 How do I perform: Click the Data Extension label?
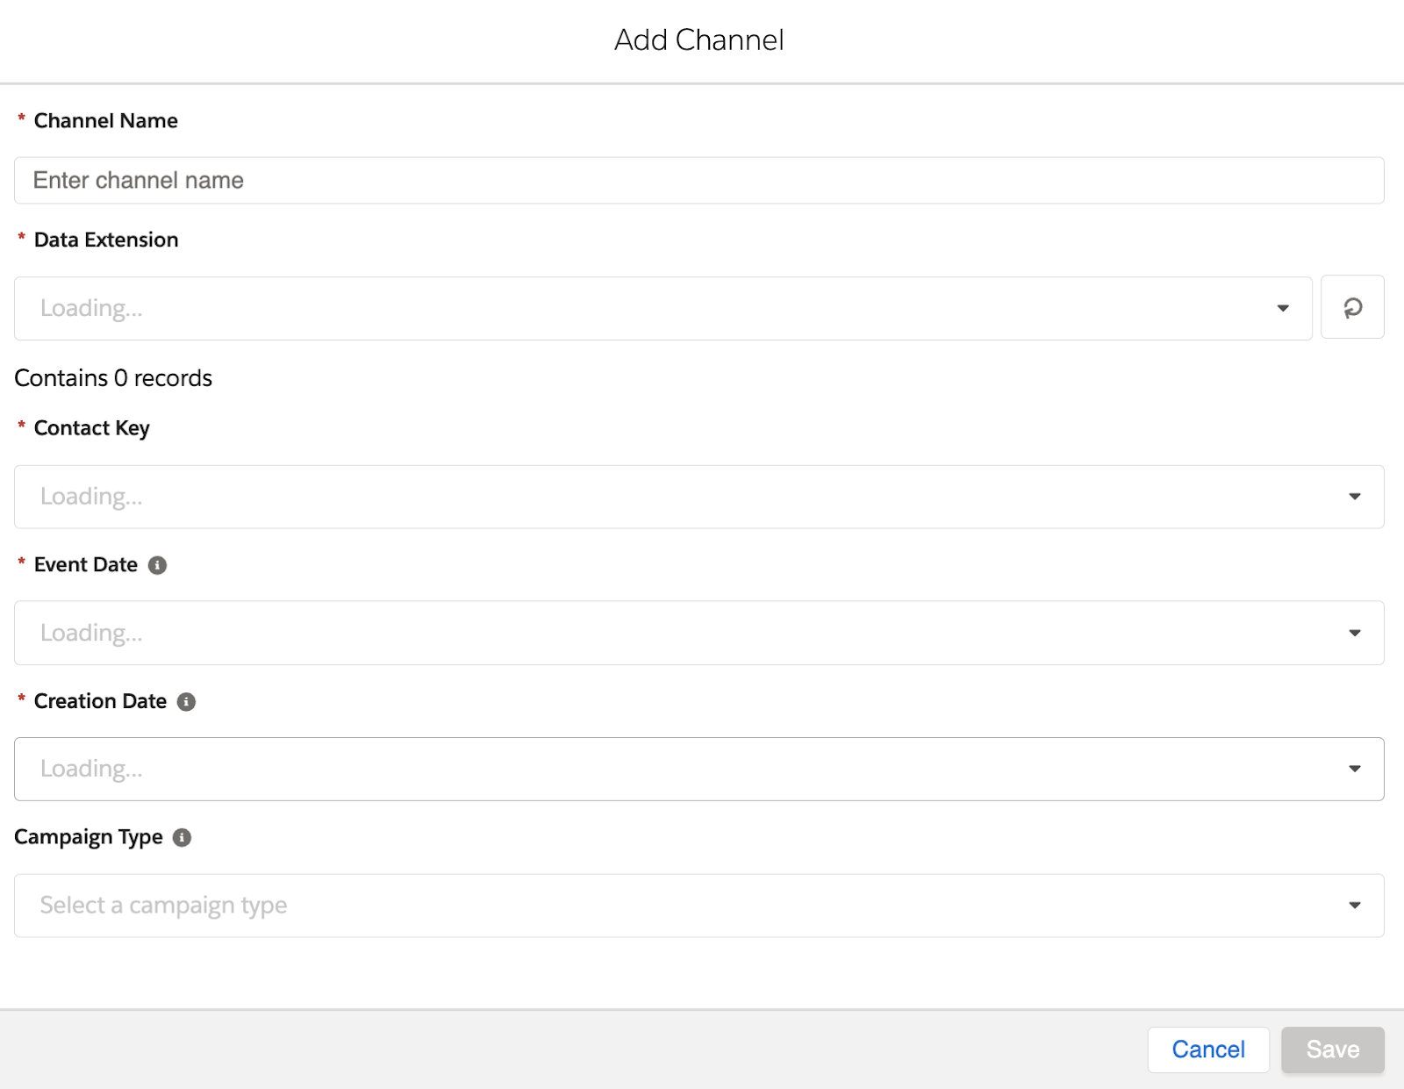[x=105, y=240]
